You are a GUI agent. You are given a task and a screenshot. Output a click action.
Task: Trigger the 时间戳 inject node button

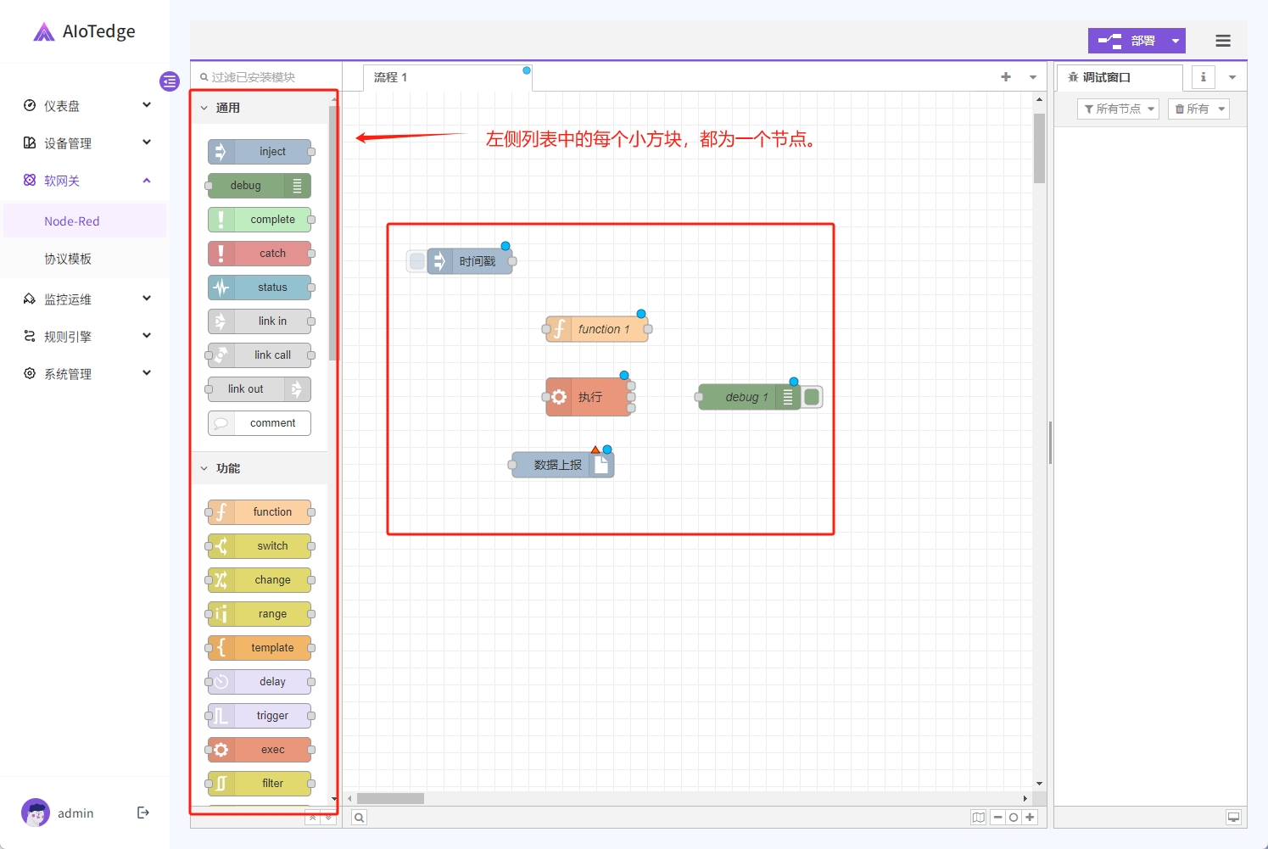point(417,261)
